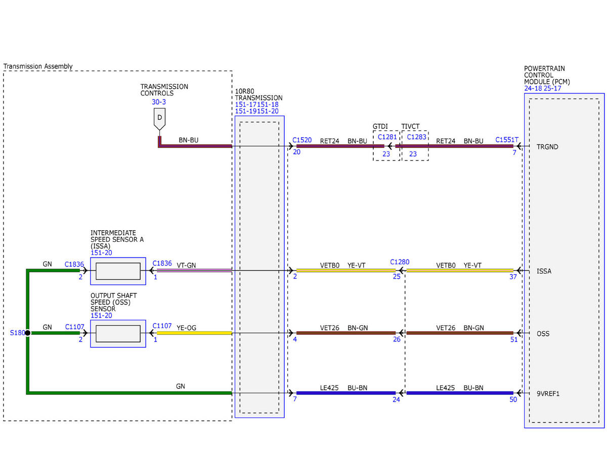
Task: Select the C1283 TIVCT connector box
Action: [415, 146]
